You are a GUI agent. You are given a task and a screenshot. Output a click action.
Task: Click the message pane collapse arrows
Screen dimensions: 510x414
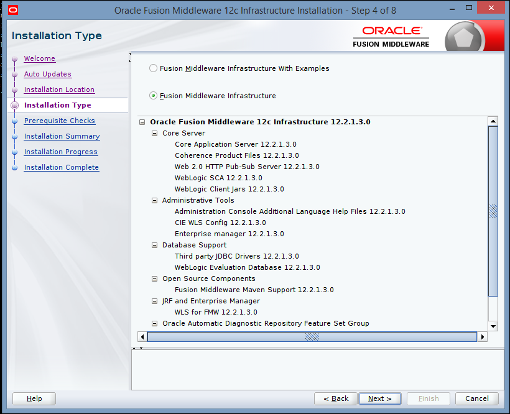pyautogui.click(x=138, y=348)
